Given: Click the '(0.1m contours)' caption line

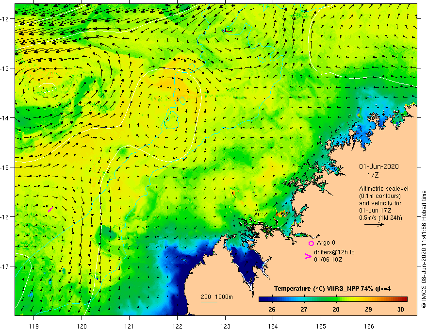Looking at the screenshot, I should tap(380, 196).
